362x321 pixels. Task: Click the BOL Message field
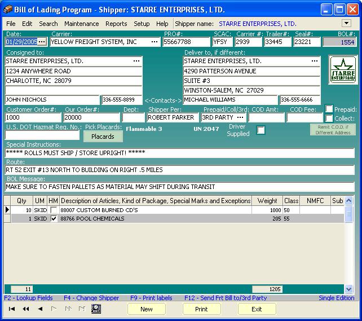pos(180,187)
